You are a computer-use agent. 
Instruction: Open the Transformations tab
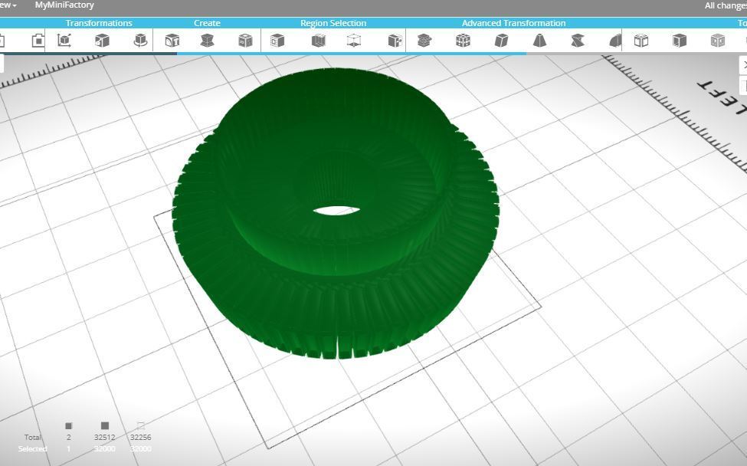99,23
